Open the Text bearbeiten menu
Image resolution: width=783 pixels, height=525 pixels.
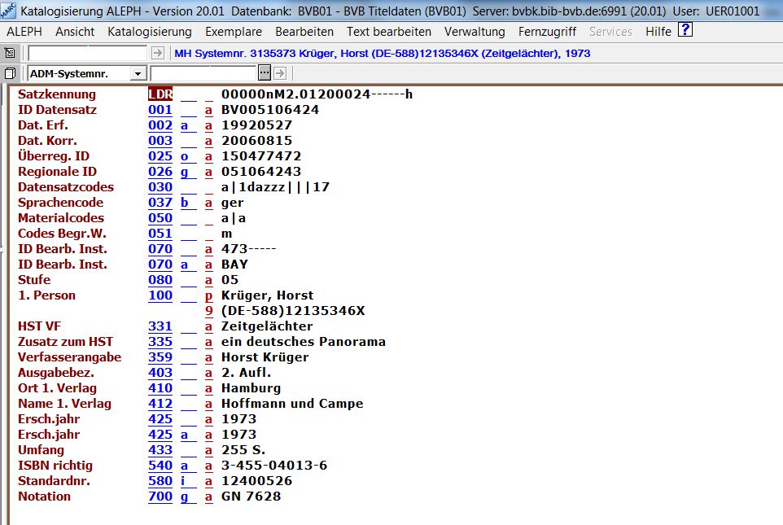[389, 32]
